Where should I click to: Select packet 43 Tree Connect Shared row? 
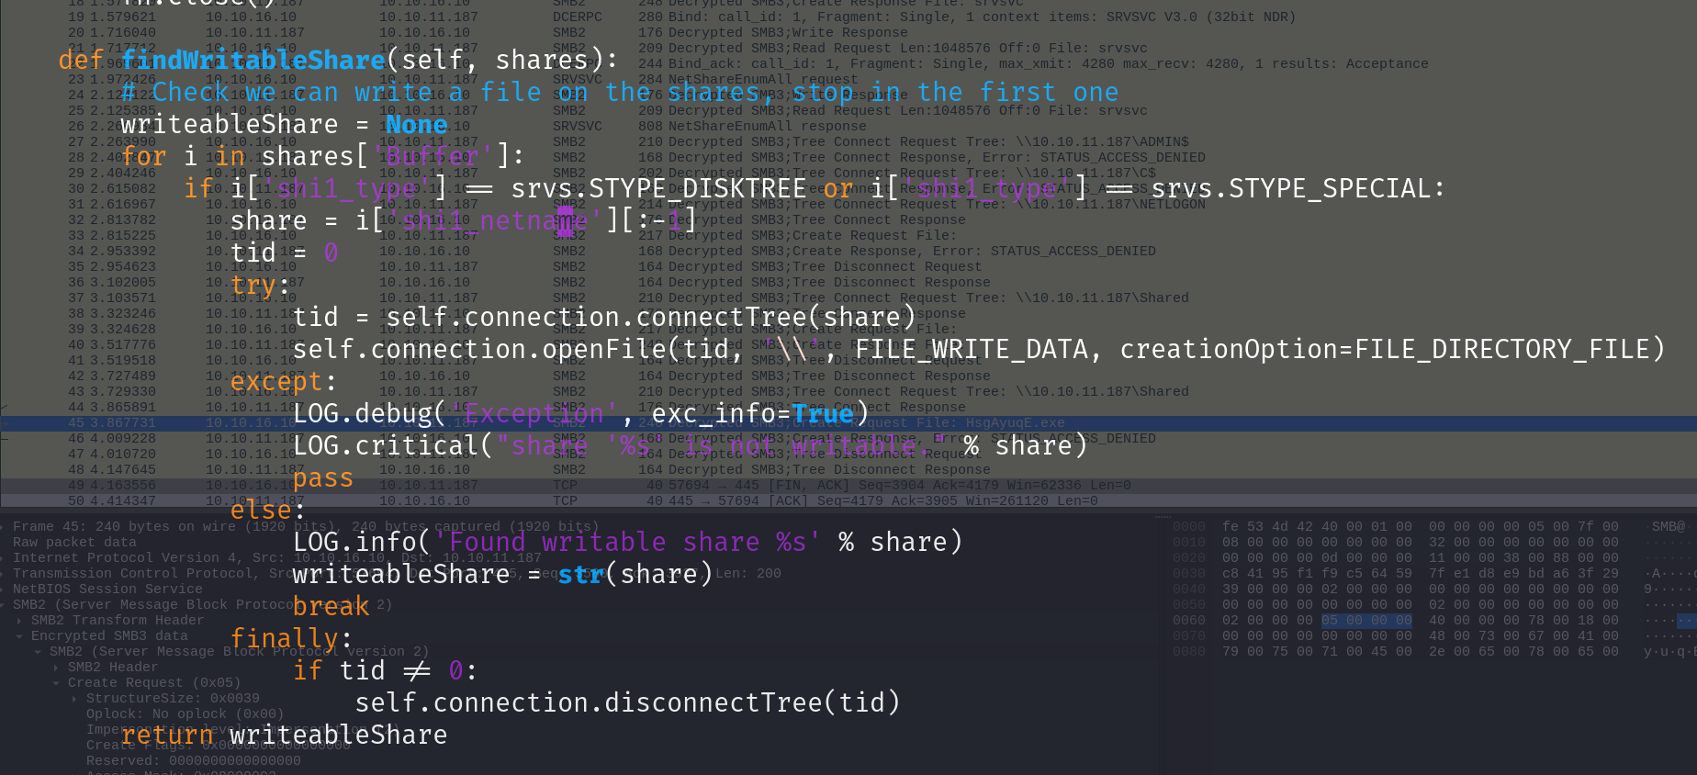pyautogui.click(x=848, y=391)
